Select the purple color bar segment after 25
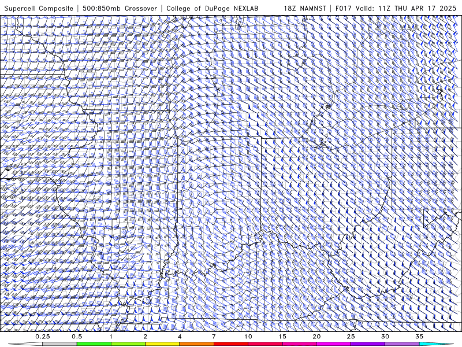Screen dimensions: 462x347 pos(368,344)
